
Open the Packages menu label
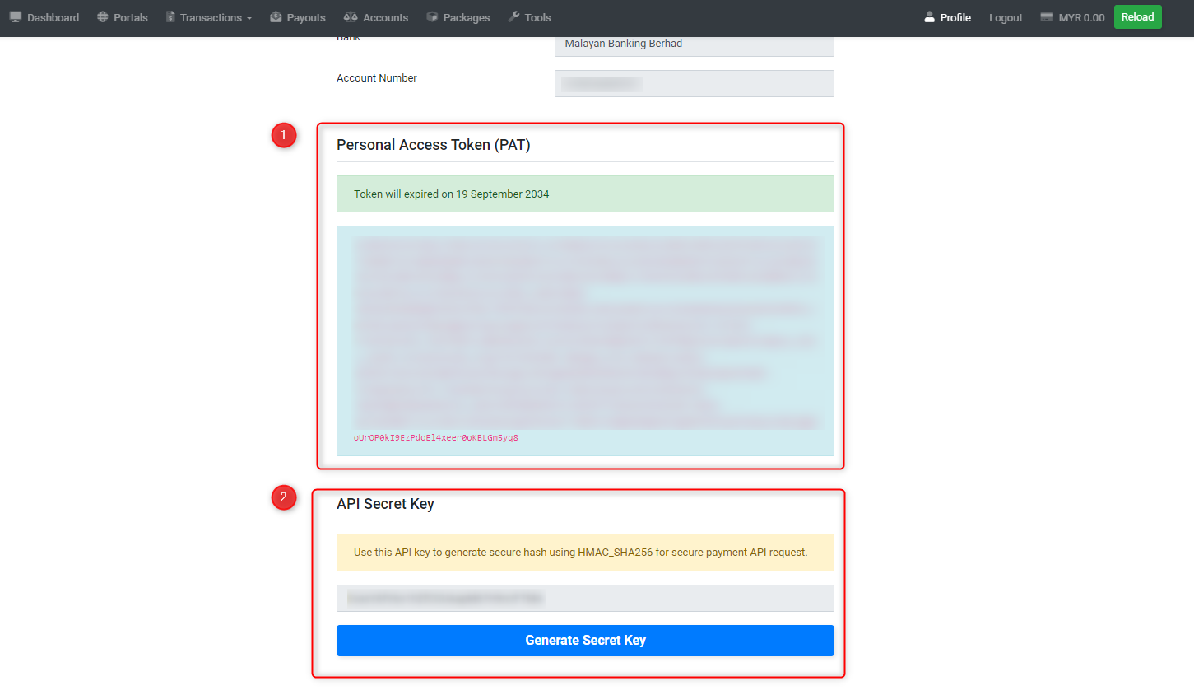[x=466, y=17]
